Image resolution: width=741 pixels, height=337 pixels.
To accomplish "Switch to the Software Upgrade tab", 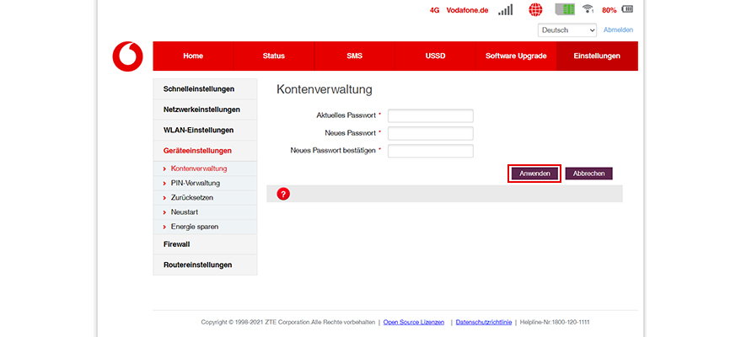I will (516, 56).
